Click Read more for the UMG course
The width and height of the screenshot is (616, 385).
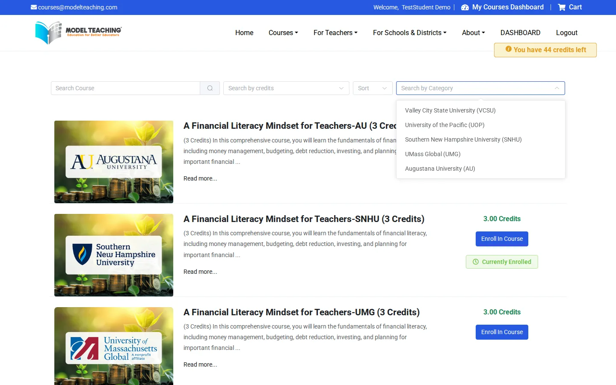click(x=200, y=364)
